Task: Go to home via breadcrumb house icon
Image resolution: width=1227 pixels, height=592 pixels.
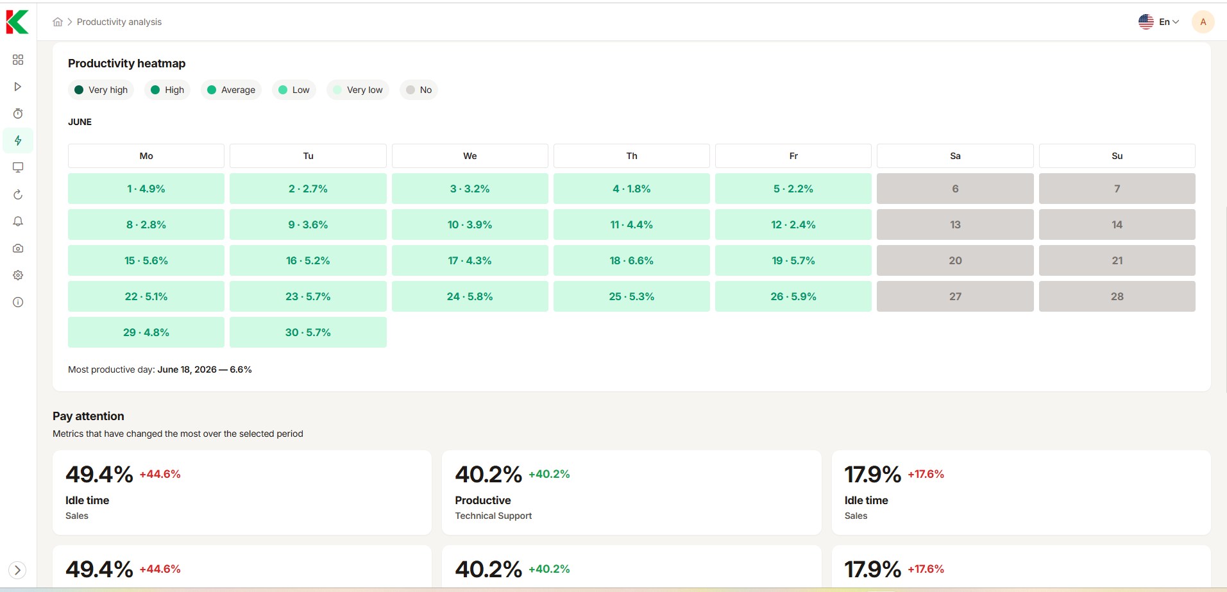Action: [58, 22]
